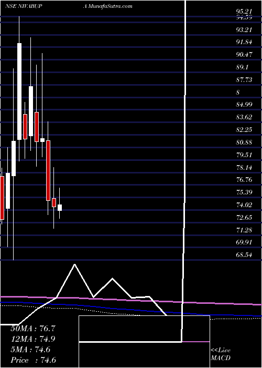This screenshot has height=368, width=262.
Task: Click the 82.25 price axis label
Action: click(244, 130)
